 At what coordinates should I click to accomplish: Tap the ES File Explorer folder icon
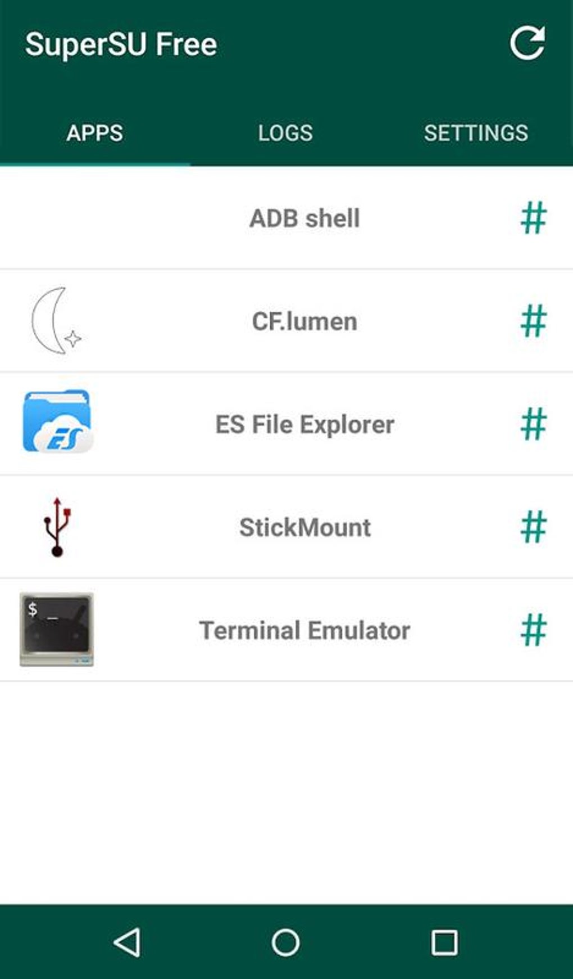57,423
